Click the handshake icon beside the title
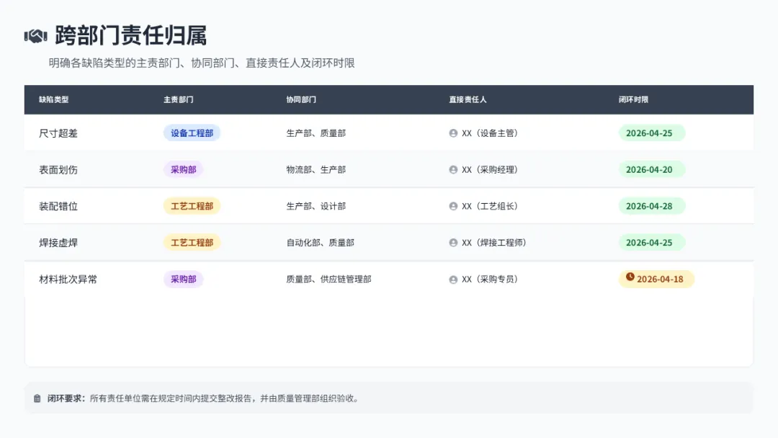The image size is (778, 438). (36, 36)
